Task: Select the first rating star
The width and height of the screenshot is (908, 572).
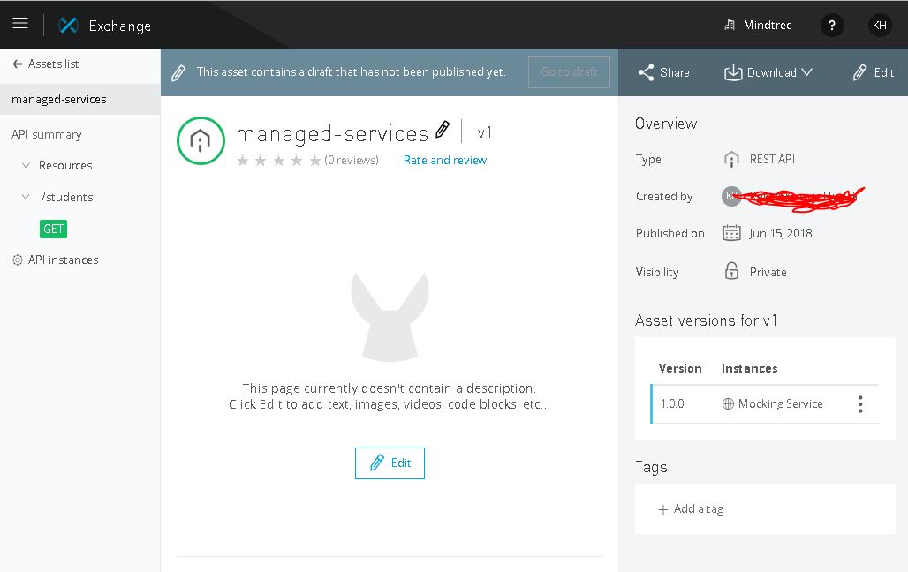Action: [243, 161]
